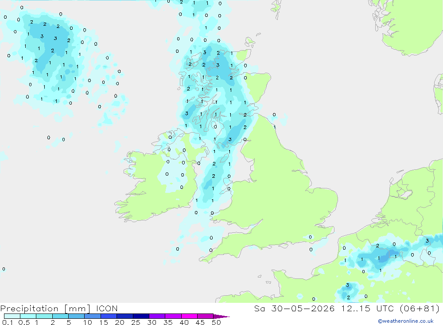Click the "[mm]" unit label
Screen dimensions: 443x325
pyautogui.click(x=77, y=309)
